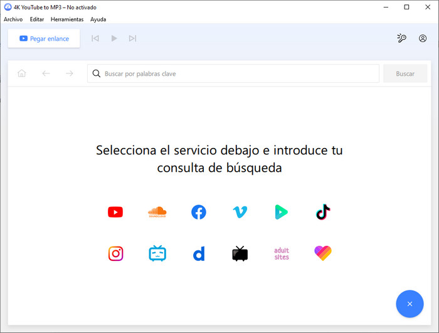439x333 pixels.
Task: Open the activation key icon
Action: [x=402, y=38]
